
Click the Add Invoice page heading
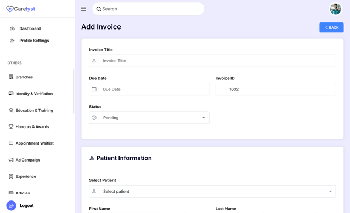click(101, 27)
